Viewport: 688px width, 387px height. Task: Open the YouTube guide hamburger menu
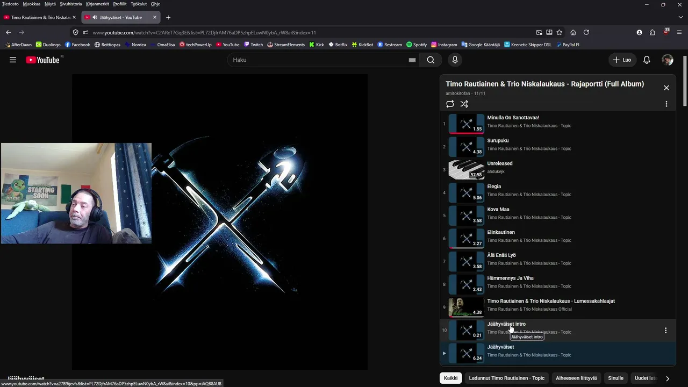13,60
